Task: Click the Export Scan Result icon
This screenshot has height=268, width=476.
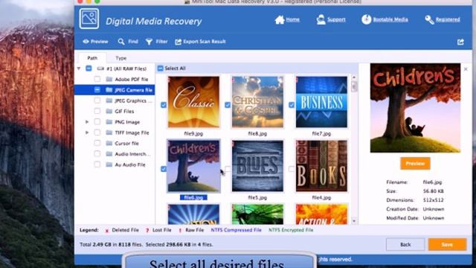Action: (178, 42)
